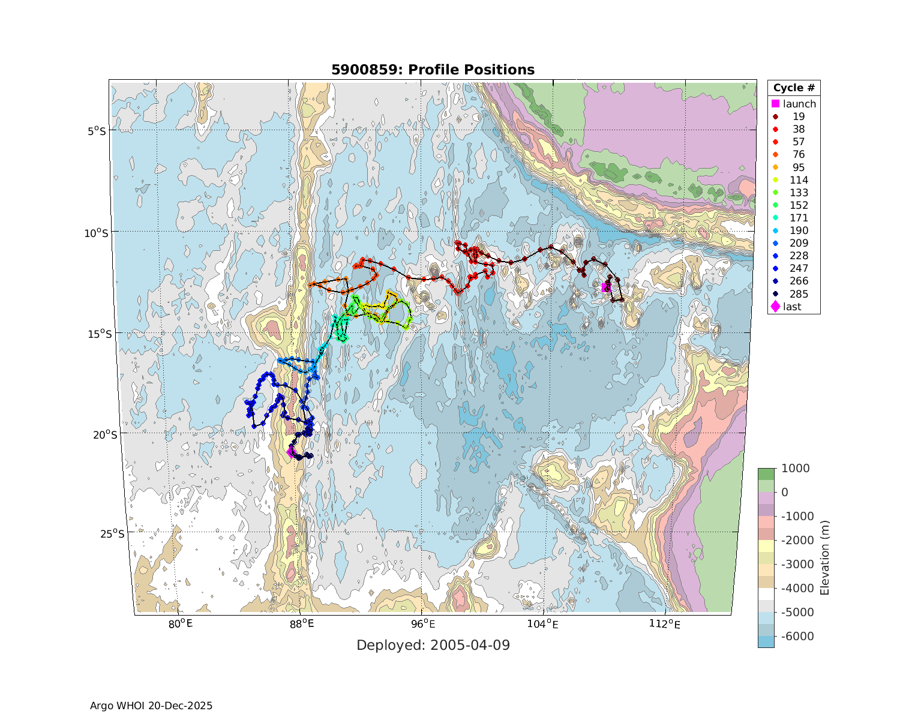Select the cycle 19 legend marker
The image size is (900, 720).
pyautogui.click(x=775, y=116)
